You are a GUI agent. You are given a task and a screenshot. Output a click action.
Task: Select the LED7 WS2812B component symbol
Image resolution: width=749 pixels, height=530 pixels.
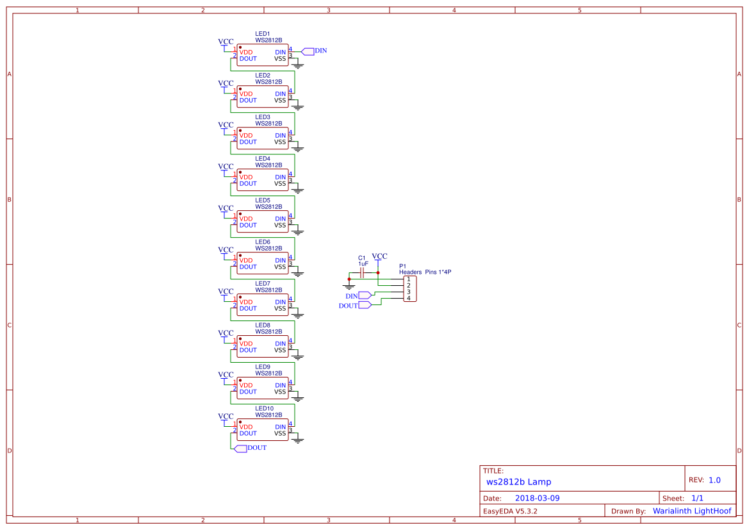click(x=263, y=304)
